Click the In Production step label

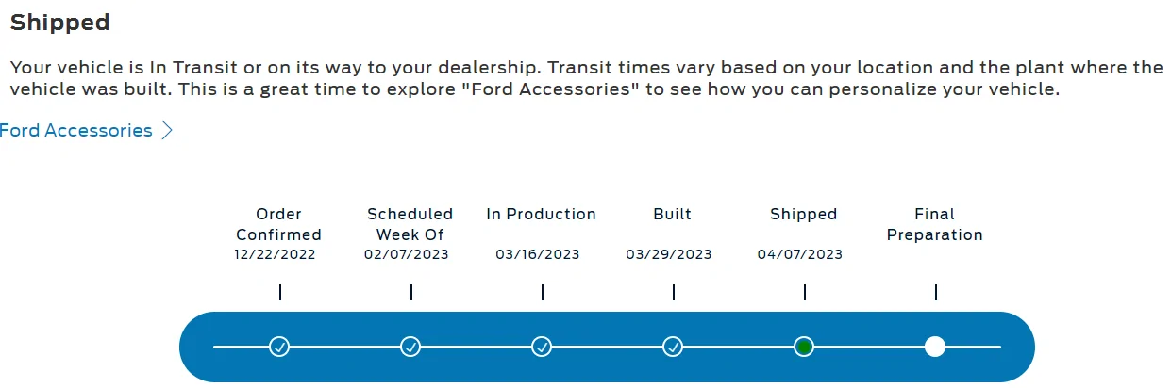click(x=542, y=214)
